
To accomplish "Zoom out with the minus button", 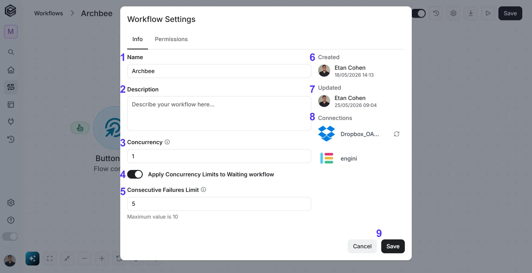I will point(84,259).
